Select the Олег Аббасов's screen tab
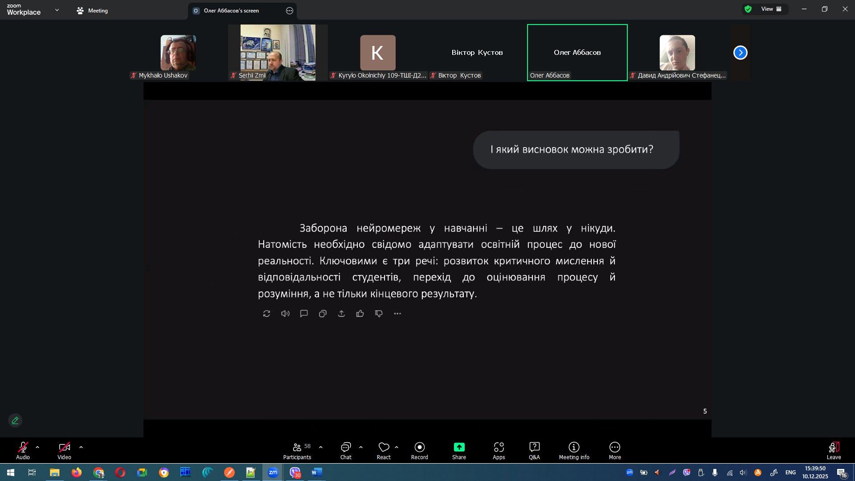This screenshot has height=481, width=855. pyautogui.click(x=231, y=11)
